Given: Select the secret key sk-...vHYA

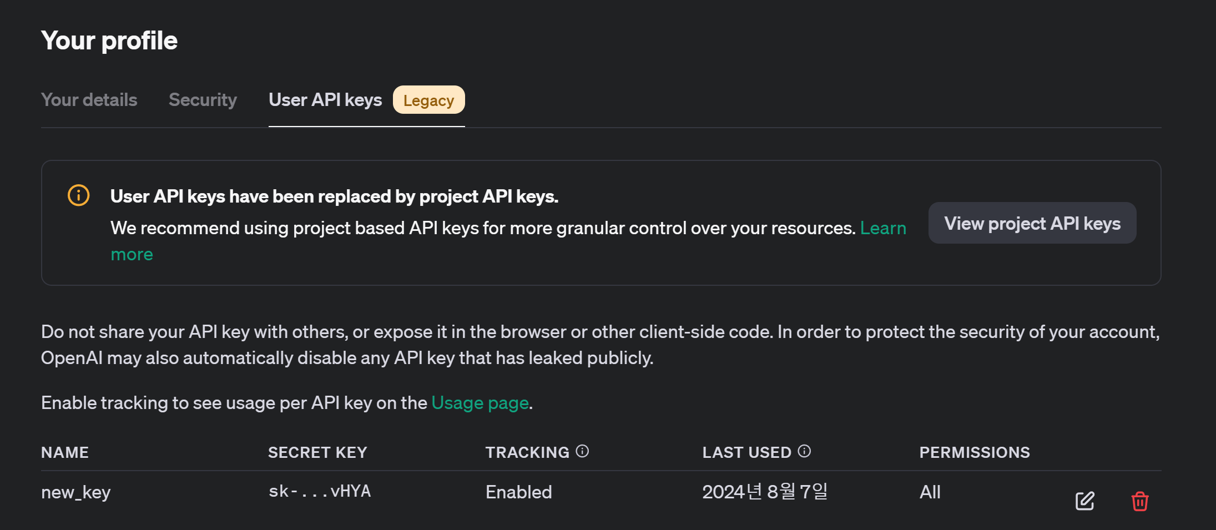Looking at the screenshot, I should coord(320,492).
